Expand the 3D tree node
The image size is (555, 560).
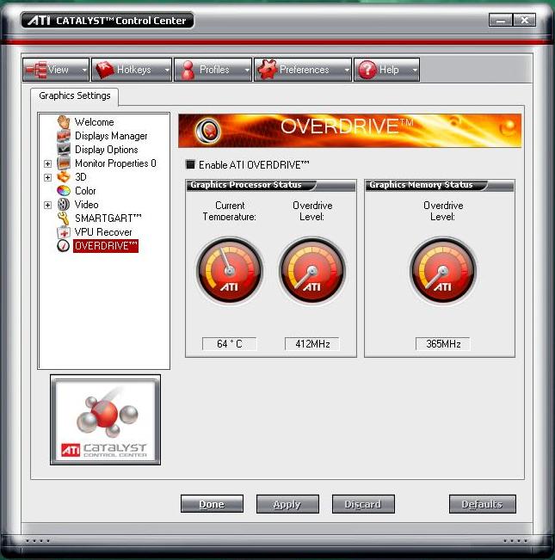point(47,177)
